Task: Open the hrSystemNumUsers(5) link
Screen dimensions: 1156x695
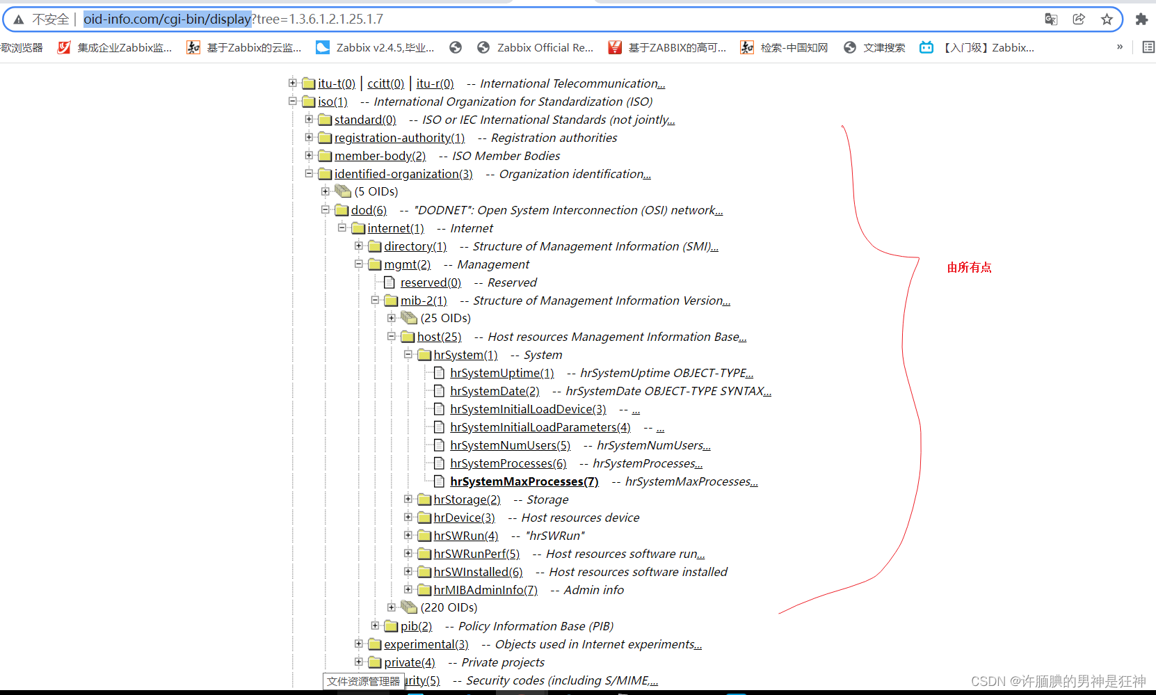Action: click(x=510, y=445)
